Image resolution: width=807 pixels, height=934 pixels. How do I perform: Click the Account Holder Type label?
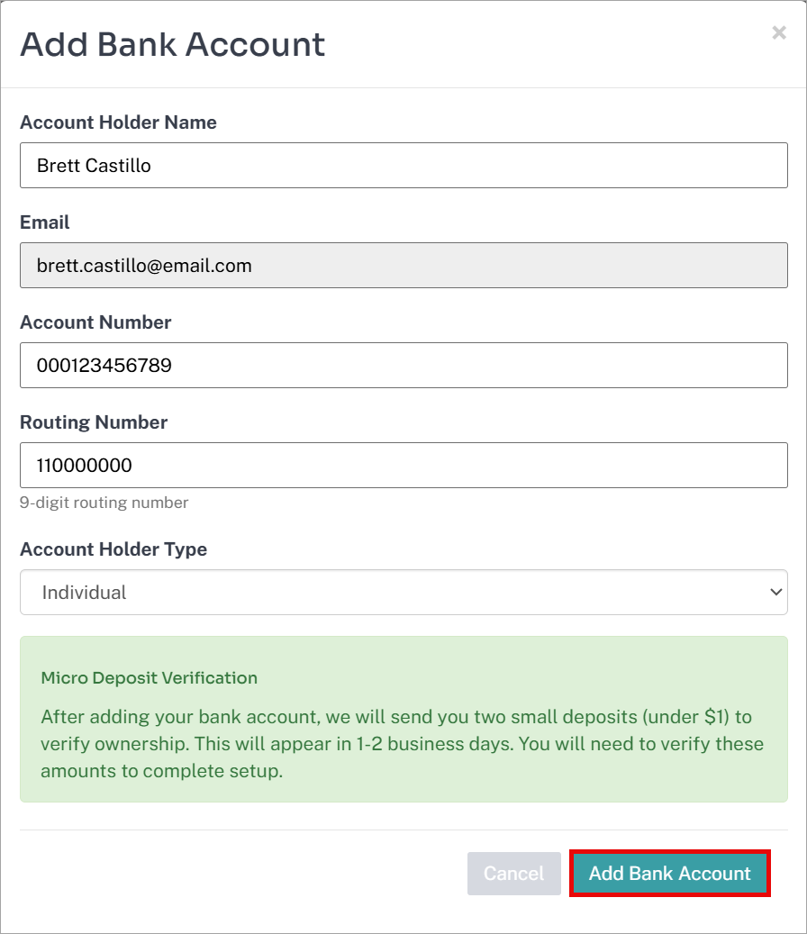coord(113,549)
